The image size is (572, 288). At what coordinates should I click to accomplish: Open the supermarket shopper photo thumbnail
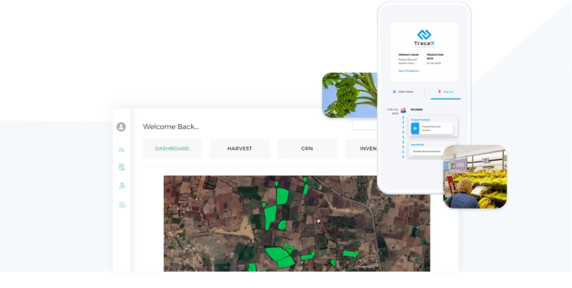475,177
